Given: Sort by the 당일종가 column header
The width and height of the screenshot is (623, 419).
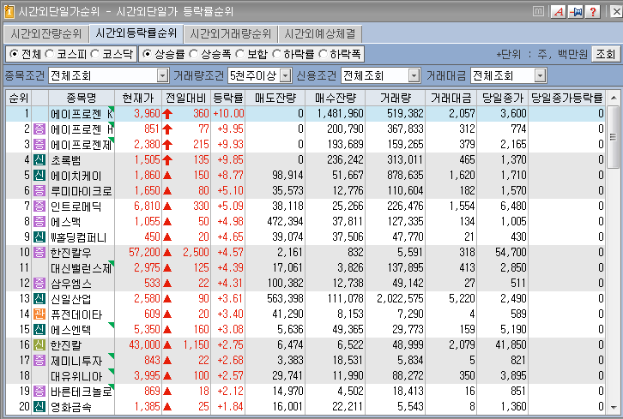Looking at the screenshot, I should pos(503,98).
